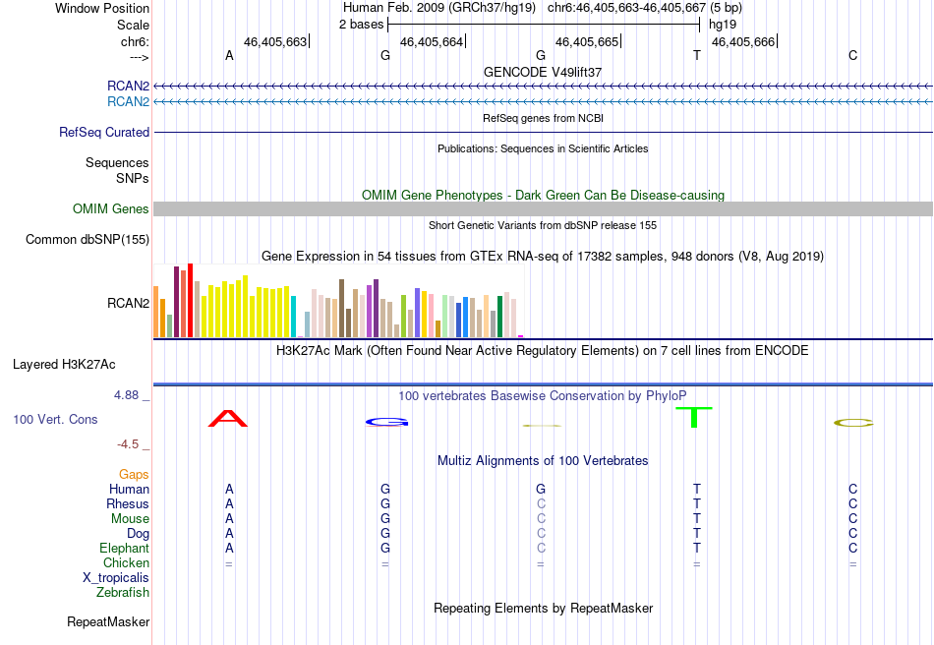The width and height of the screenshot is (934, 645).
Task: Open the 100 Vert. Cons track label
Action: click(55, 419)
